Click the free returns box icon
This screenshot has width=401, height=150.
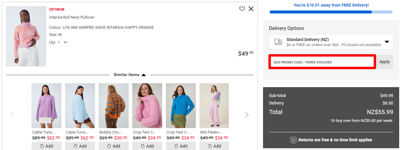click(293, 140)
